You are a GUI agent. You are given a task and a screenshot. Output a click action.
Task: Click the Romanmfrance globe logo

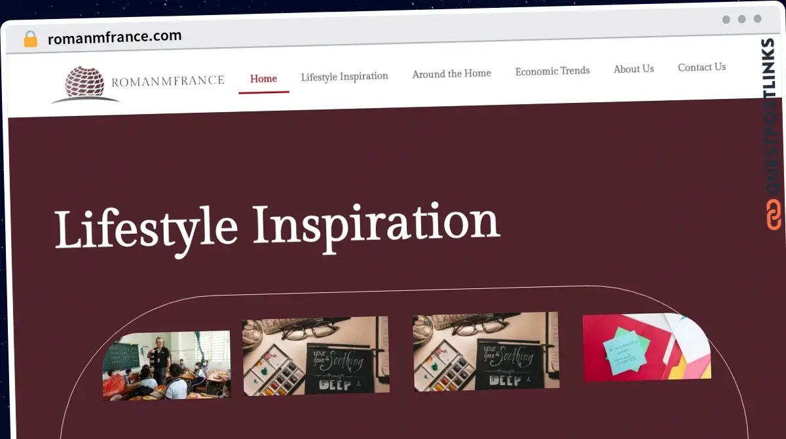click(x=85, y=85)
